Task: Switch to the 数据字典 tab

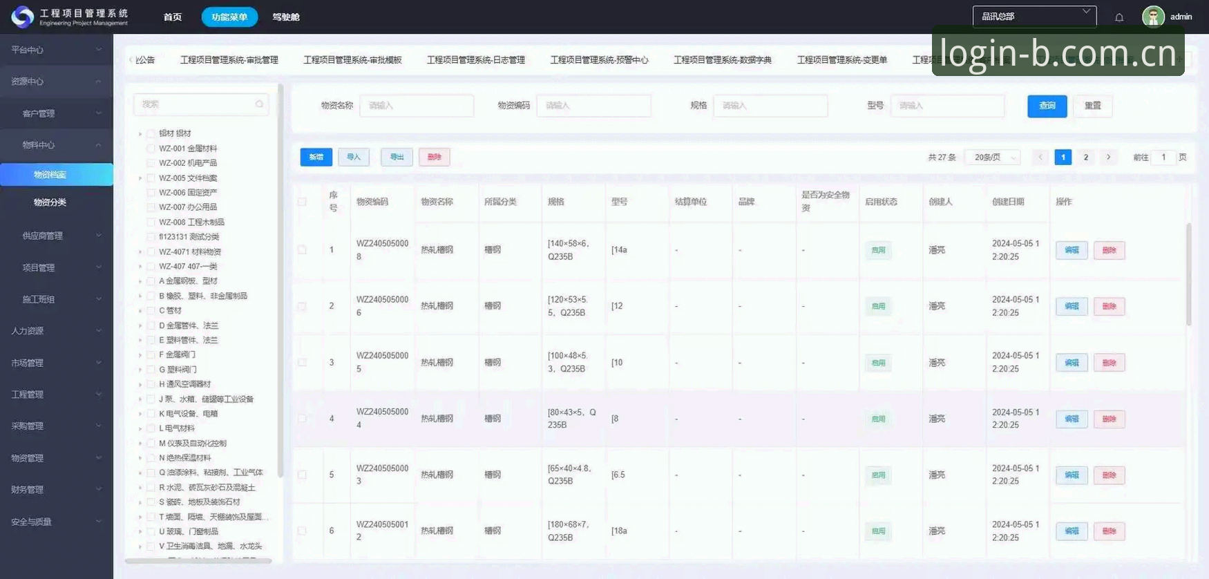Action: tap(723, 60)
